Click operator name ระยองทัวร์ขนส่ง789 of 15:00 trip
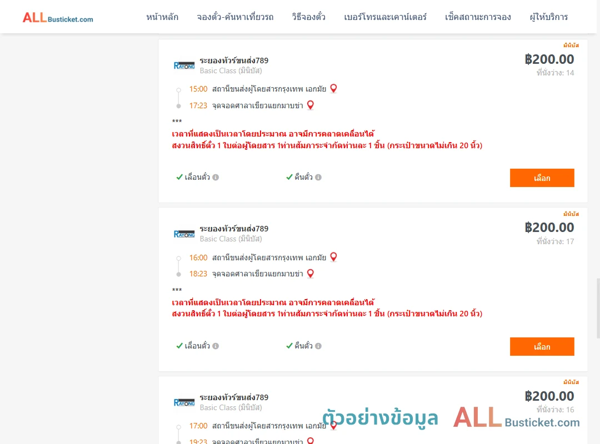The image size is (600, 444). (x=234, y=60)
